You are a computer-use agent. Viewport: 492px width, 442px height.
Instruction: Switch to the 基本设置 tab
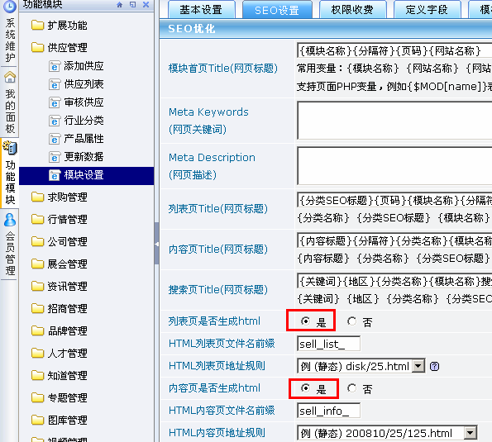[201, 10]
